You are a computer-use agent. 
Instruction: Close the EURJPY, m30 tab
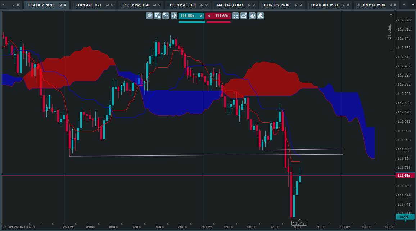point(300,5)
